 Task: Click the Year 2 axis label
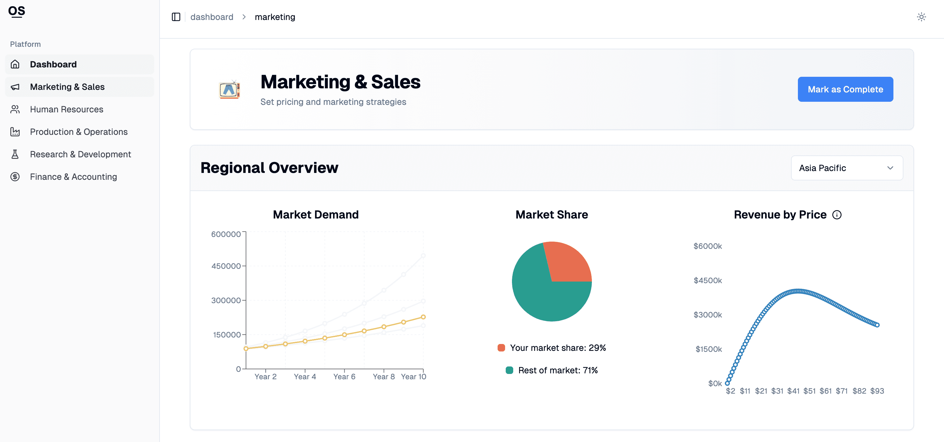[265, 376]
